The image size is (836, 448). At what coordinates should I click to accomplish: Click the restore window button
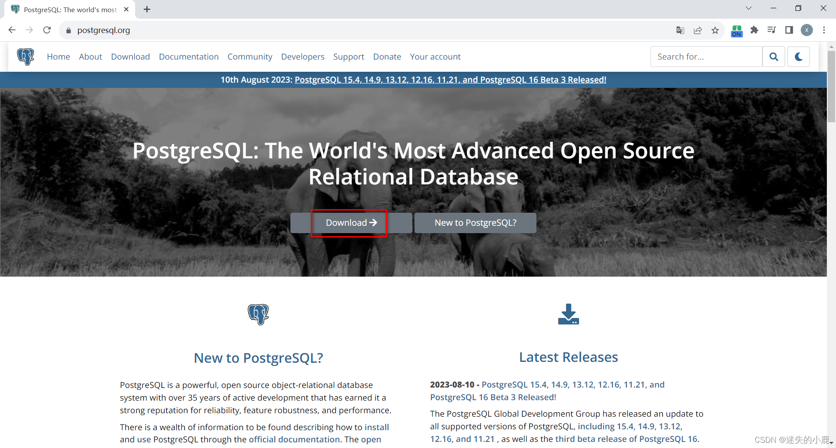pyautogui.click(x=798, y=8)
